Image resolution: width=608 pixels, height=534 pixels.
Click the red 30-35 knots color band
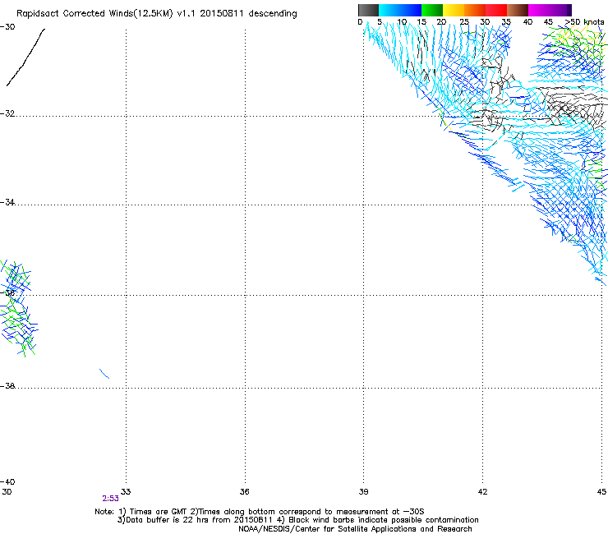(496, 10)
